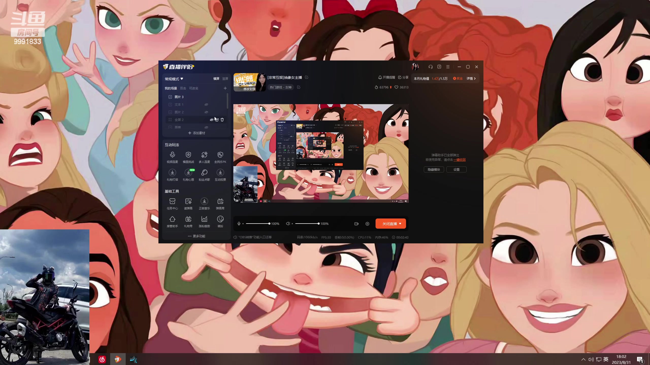Viewport: 650px width, 365px height.
Task: Open 涨粉趋势 follower growth chart
Action: (x=204, y=222)
